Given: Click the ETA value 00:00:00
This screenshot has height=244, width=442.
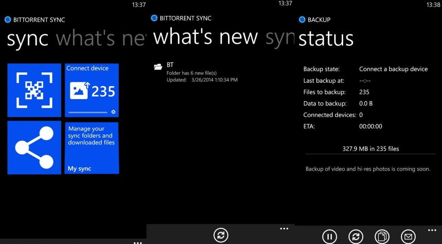Looking at the screenshot, I should click(x=371, y=126).
